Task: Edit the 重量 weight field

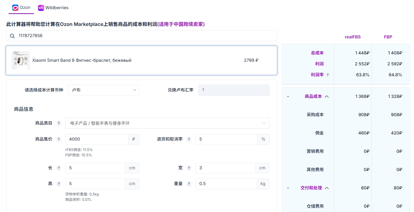Action: point(226,184)
